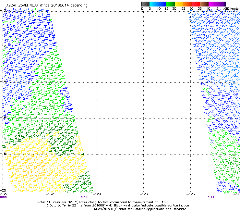The image size is (240, 211).
Task: Click the magenta-purple 40-50 knots legend swatch
Action: 217,4
